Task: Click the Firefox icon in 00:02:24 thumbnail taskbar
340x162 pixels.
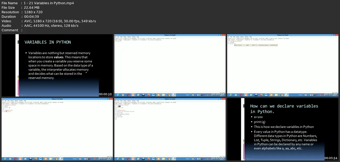Action: tap(36, 159)
